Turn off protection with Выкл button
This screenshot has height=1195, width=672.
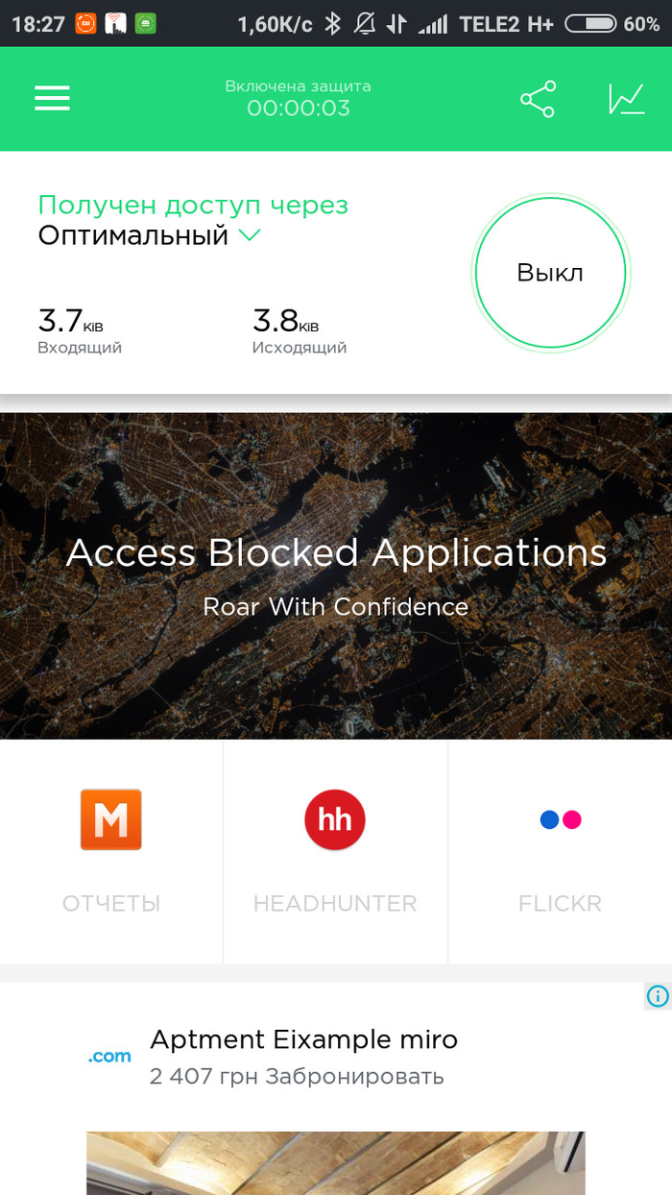pyautogui.click(x=550, y=273)
